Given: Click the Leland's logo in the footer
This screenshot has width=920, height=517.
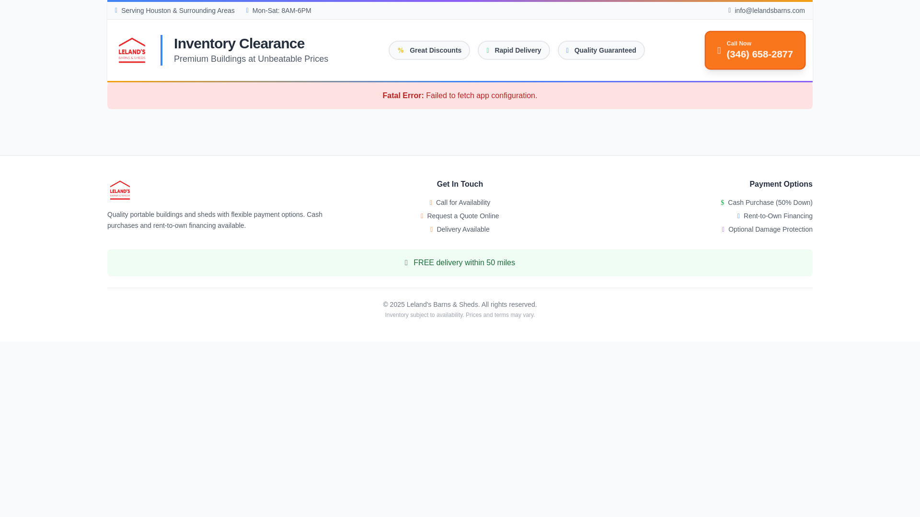Looking at the screenshot, I should [120, 190].
